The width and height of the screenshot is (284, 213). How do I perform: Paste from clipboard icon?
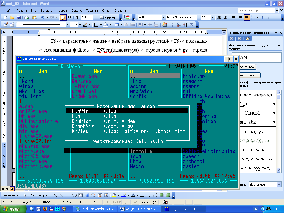coord(35,17)
